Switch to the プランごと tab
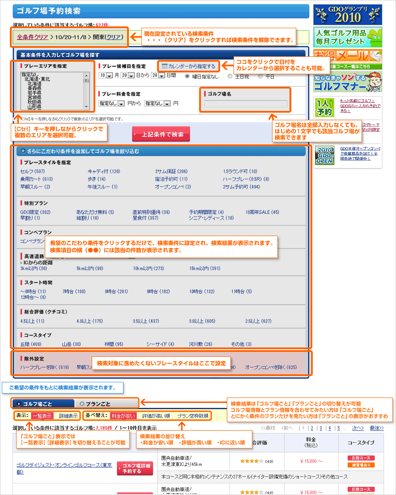The height and width of the screenshot is (495, 396). click(x=106, y=403)
